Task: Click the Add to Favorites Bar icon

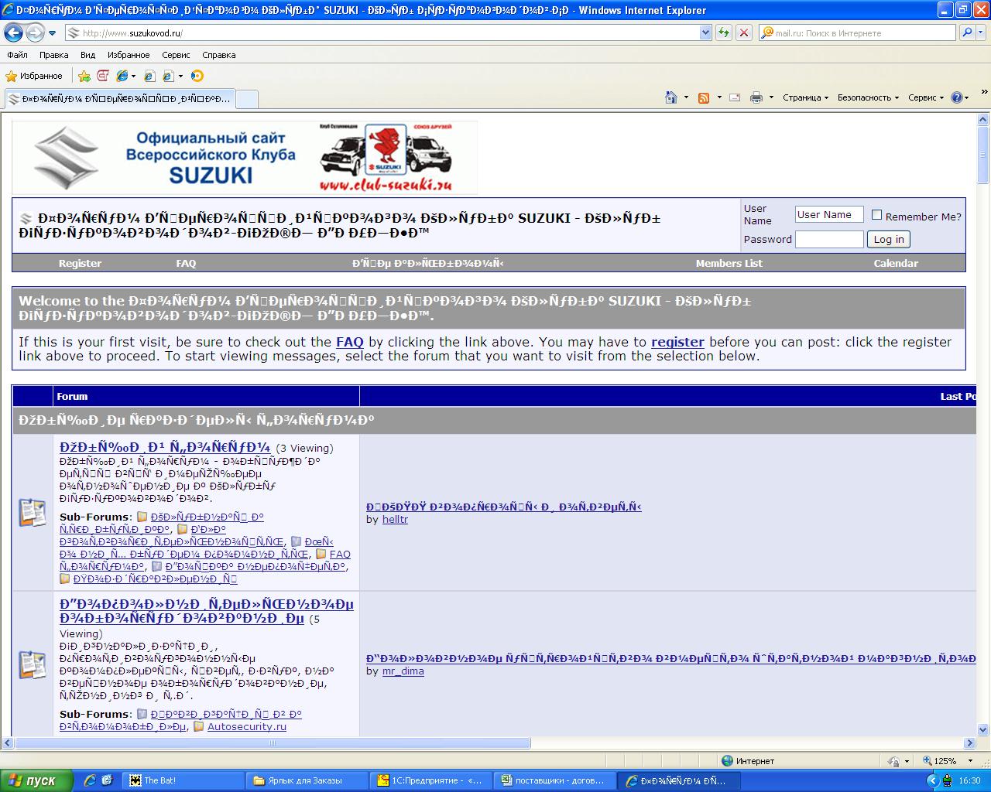Action: coord(84,76)
